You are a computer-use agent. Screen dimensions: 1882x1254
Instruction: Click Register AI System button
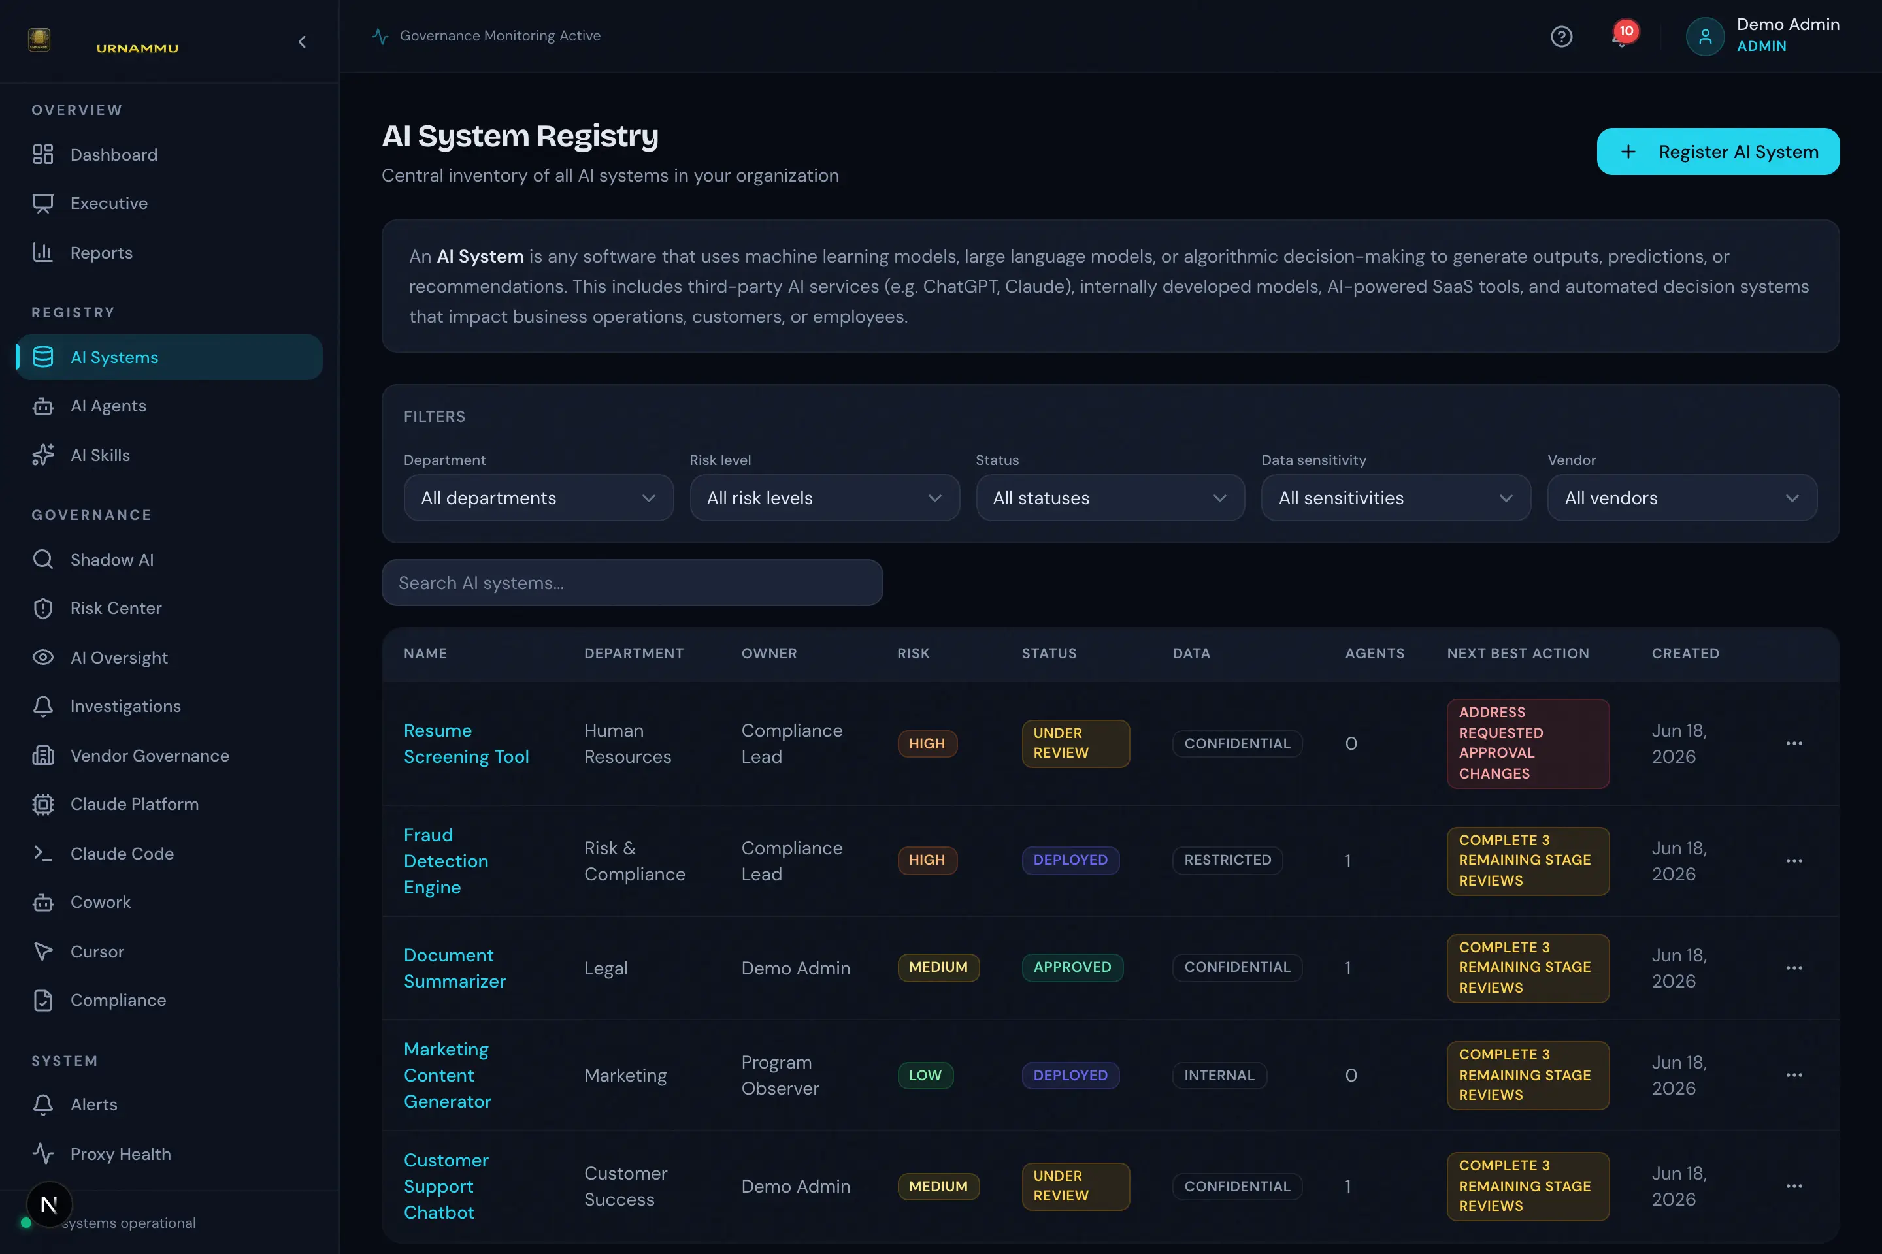(1718, 152)
